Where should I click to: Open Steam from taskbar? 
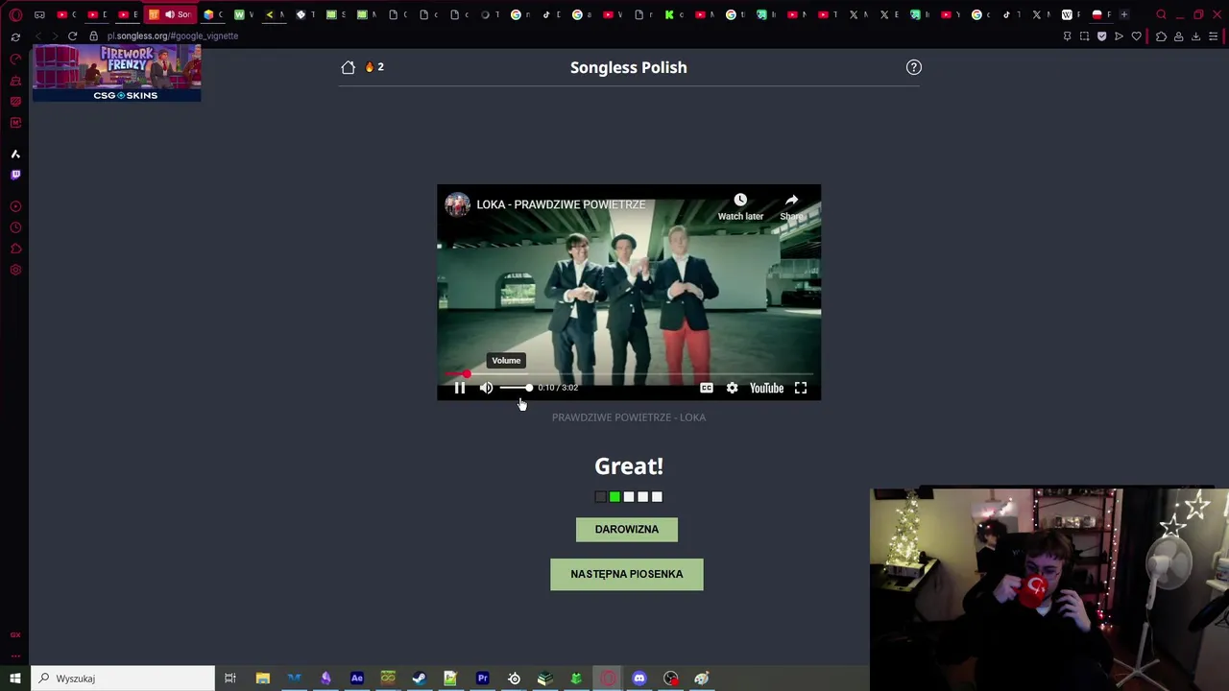[420, 679]
